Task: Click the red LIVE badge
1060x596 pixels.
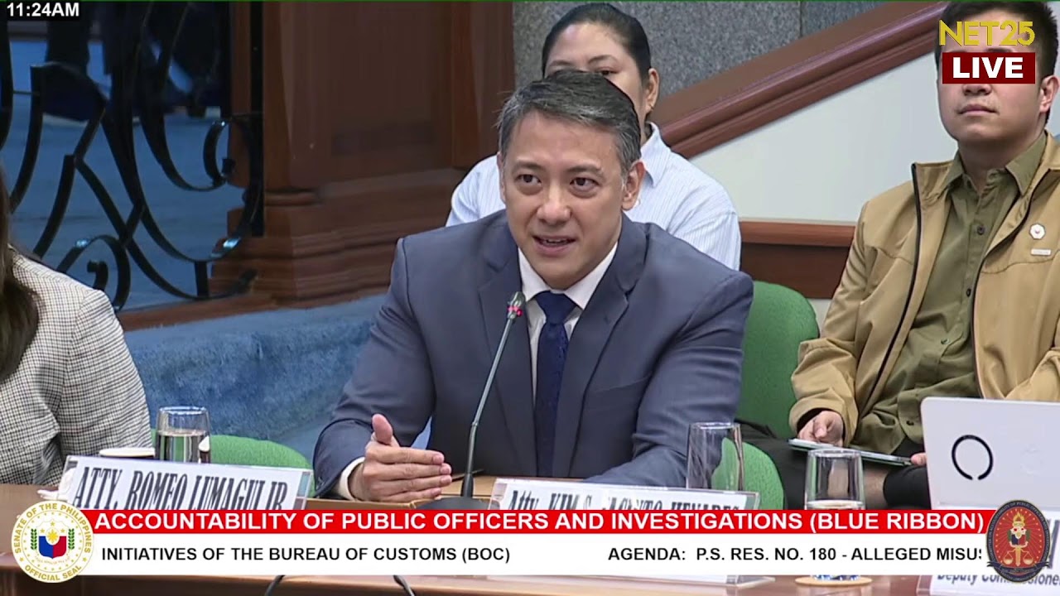Action: point(988,68)
